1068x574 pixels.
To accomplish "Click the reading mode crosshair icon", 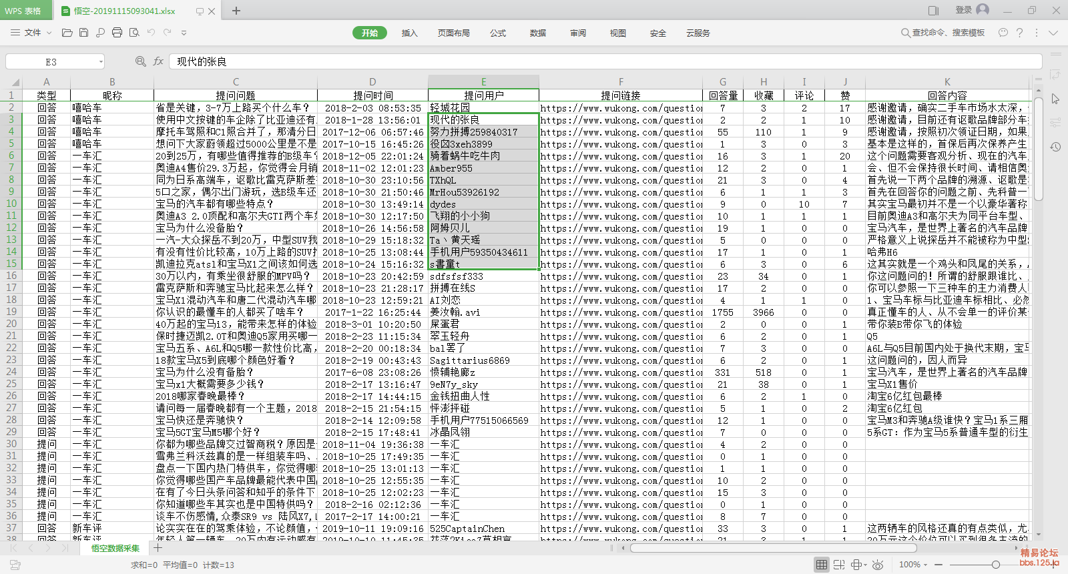I will click(x=856, y=565).
